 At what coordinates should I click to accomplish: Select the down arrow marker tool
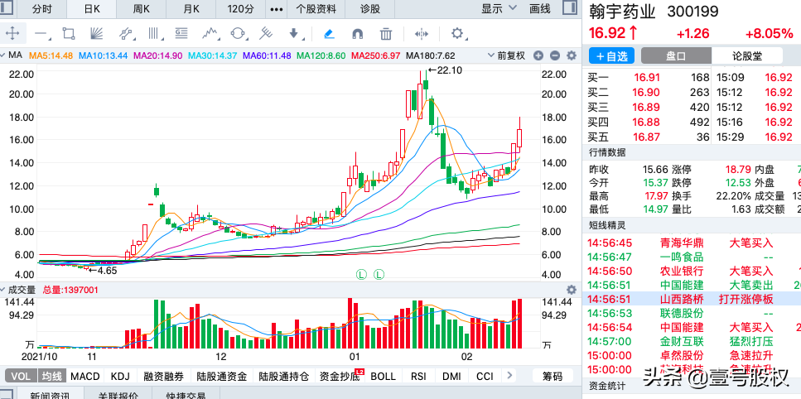point(294,34)
